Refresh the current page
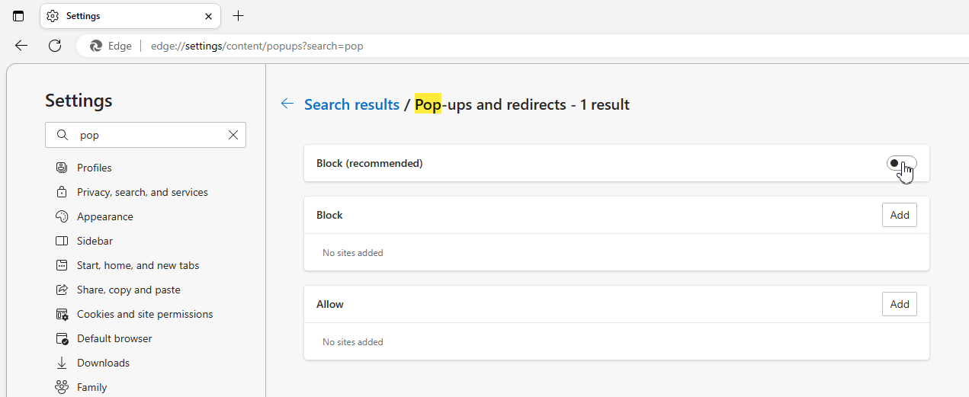The image size is (969, 397). pyautogui.click(x=55, y=46)
